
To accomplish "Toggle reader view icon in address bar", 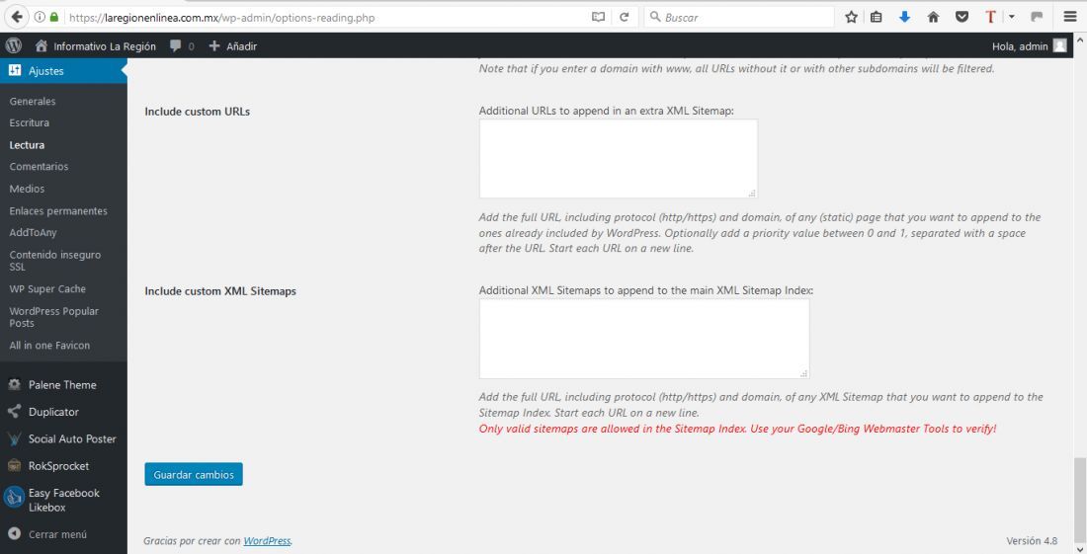I will click(598, 18).
